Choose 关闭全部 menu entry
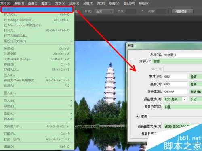 click(x=37, y=54)
